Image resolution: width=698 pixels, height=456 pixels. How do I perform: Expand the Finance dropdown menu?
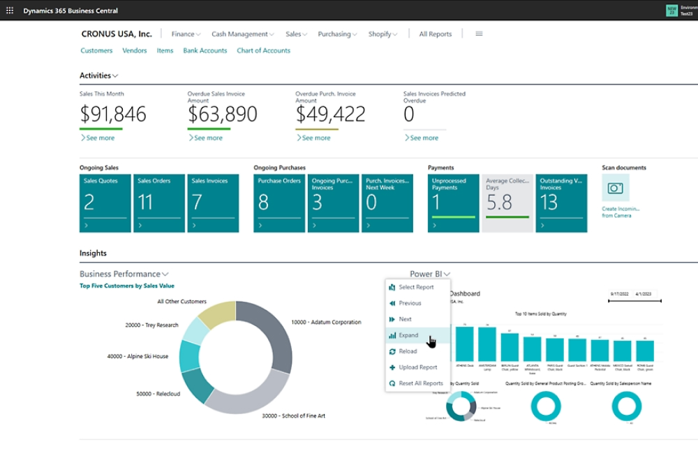pos(186,34)
